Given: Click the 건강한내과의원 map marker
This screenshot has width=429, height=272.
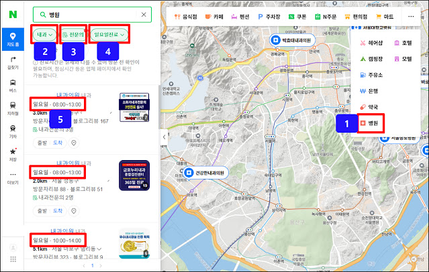Looking at the screenshot, I should point(205,173).
